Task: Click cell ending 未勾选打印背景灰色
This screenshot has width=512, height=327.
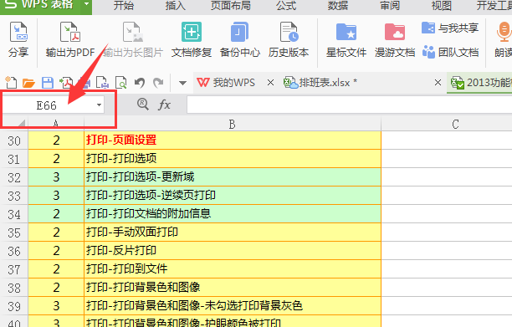Action: pos(233,306)
